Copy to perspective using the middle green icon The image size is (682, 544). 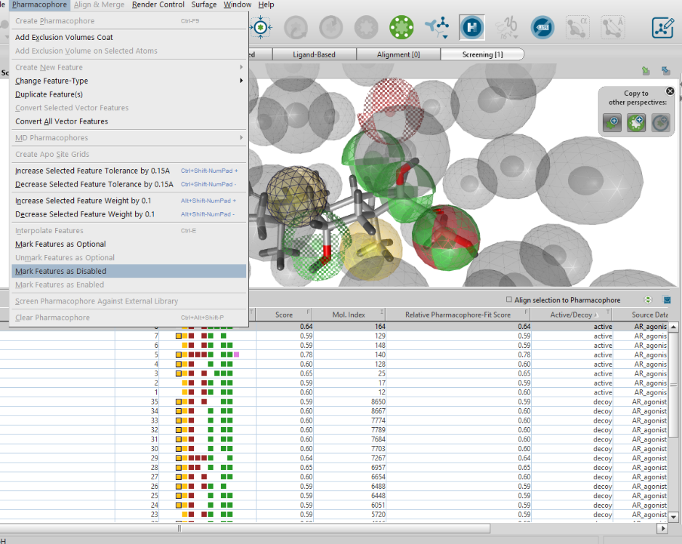point(636,123)
